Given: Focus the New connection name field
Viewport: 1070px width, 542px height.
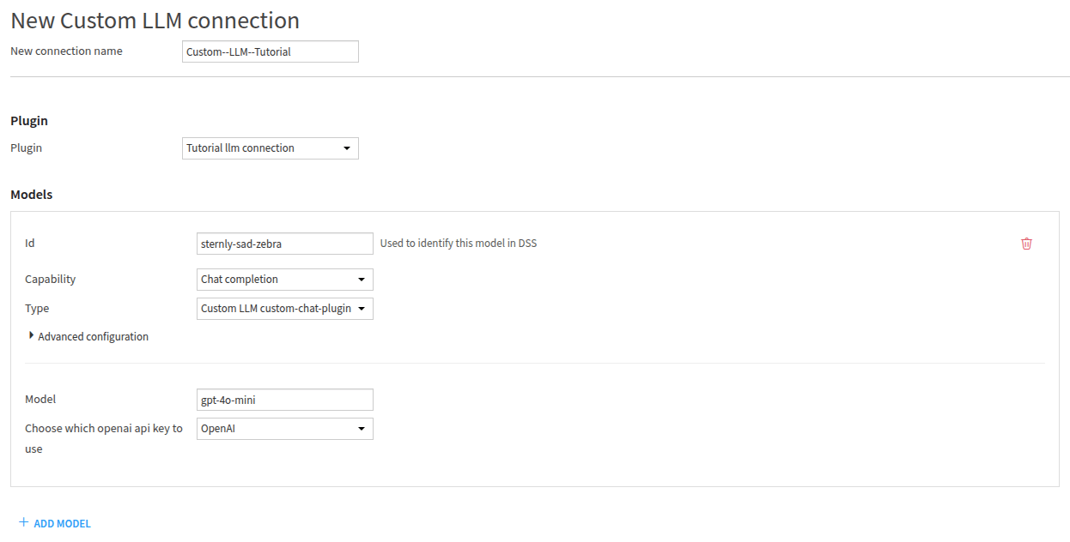Looking at the screenshot, I should pyautogui.click(x=271, y=51).
